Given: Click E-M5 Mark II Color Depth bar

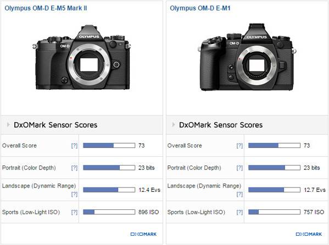Looking at the screenshot, I should [x=109, y=168].
